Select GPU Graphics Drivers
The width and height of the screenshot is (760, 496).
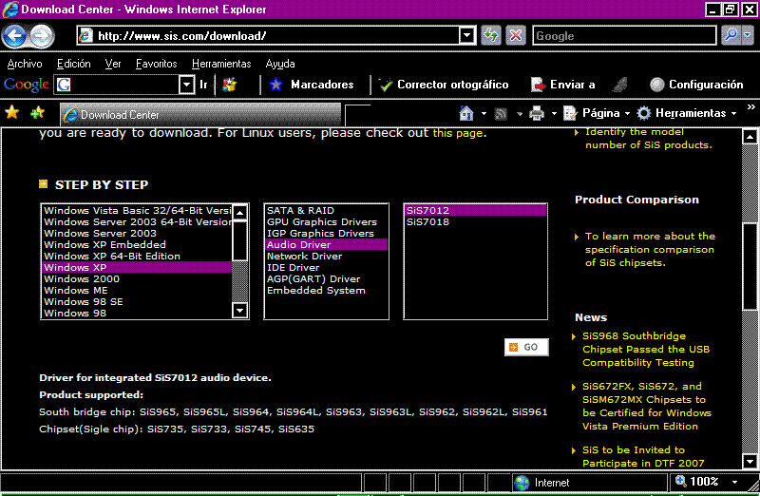(x=327, y=222)
